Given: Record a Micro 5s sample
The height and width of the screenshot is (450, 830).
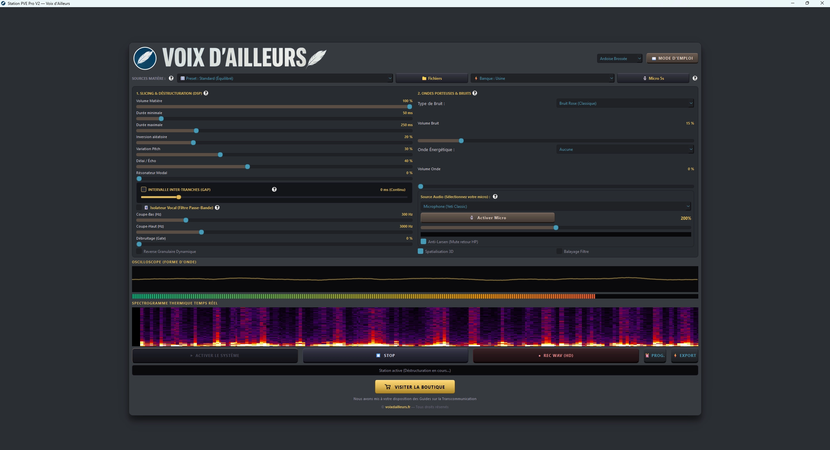Looking at the screenshot, I should (x=653, y=78).
